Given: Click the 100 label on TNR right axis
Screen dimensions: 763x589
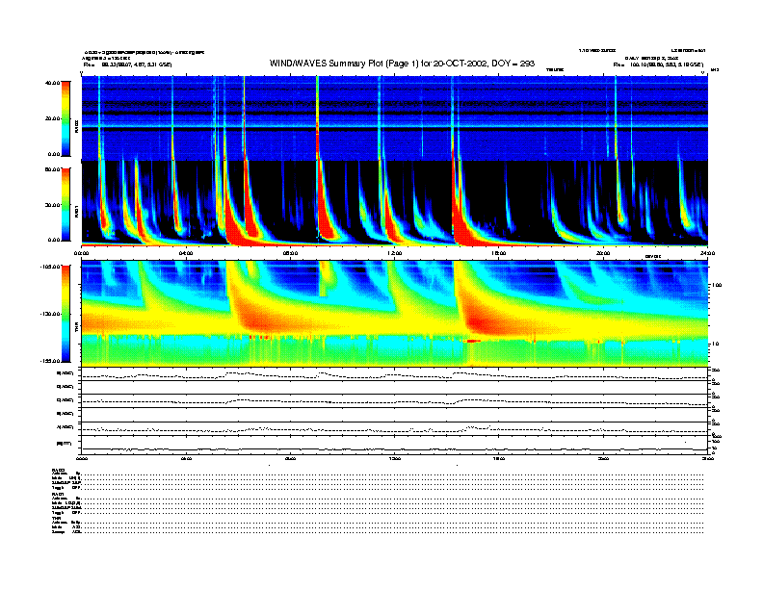Looking at the screenshot, I should pyautogui.click(x=717, y=285).
